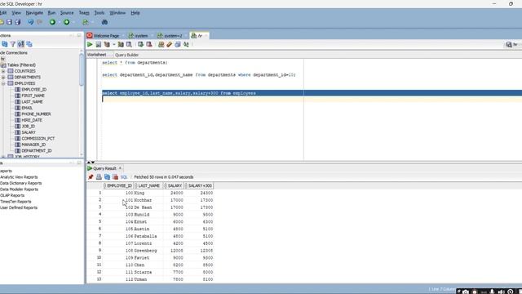Close the Query Result tab
Screen dimensions: 522x294
click(120, 168)
